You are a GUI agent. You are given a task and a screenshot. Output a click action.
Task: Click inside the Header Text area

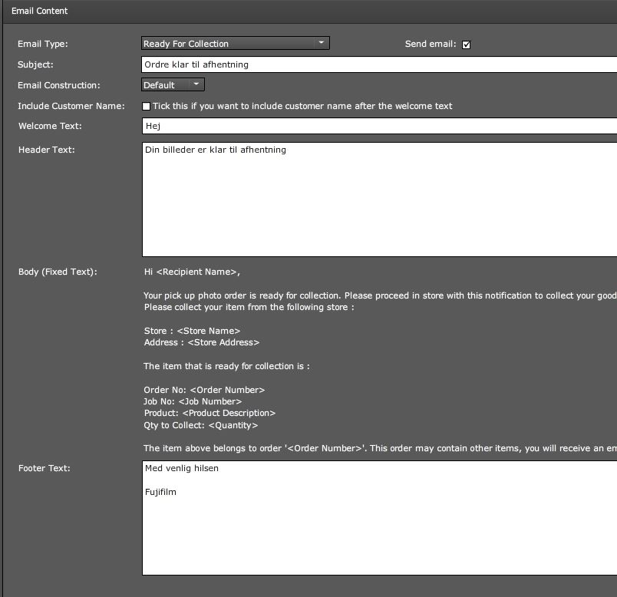[379, 200]
